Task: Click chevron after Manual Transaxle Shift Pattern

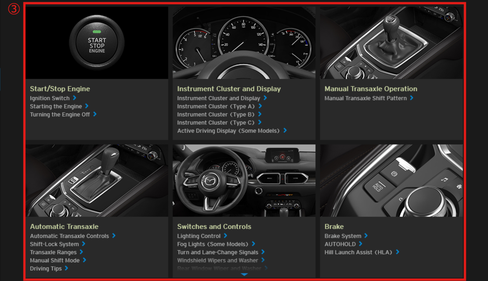Action: (412, 98)
